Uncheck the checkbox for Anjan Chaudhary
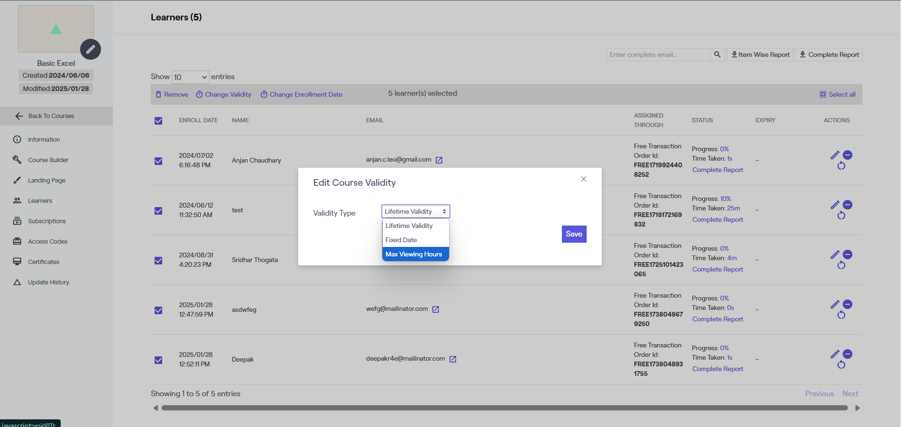901x427 pixels. pyautogui.click(x=158, y=161)
